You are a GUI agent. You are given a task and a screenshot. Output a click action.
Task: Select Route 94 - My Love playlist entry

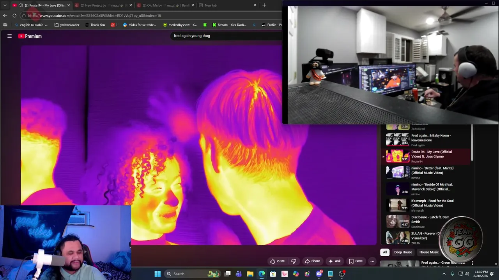click(426, 156)
